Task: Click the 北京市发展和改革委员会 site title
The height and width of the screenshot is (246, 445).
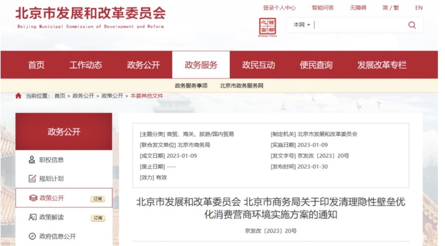Action: pos(90,13)
